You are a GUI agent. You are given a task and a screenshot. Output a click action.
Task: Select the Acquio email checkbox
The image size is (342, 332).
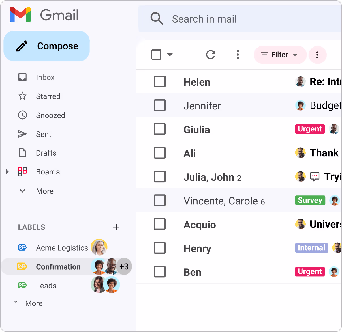coord(160,224)
